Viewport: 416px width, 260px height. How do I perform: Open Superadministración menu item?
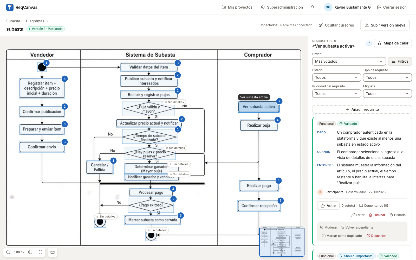282,7
